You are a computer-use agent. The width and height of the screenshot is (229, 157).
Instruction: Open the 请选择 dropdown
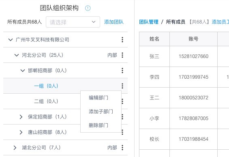coord(73,22)
